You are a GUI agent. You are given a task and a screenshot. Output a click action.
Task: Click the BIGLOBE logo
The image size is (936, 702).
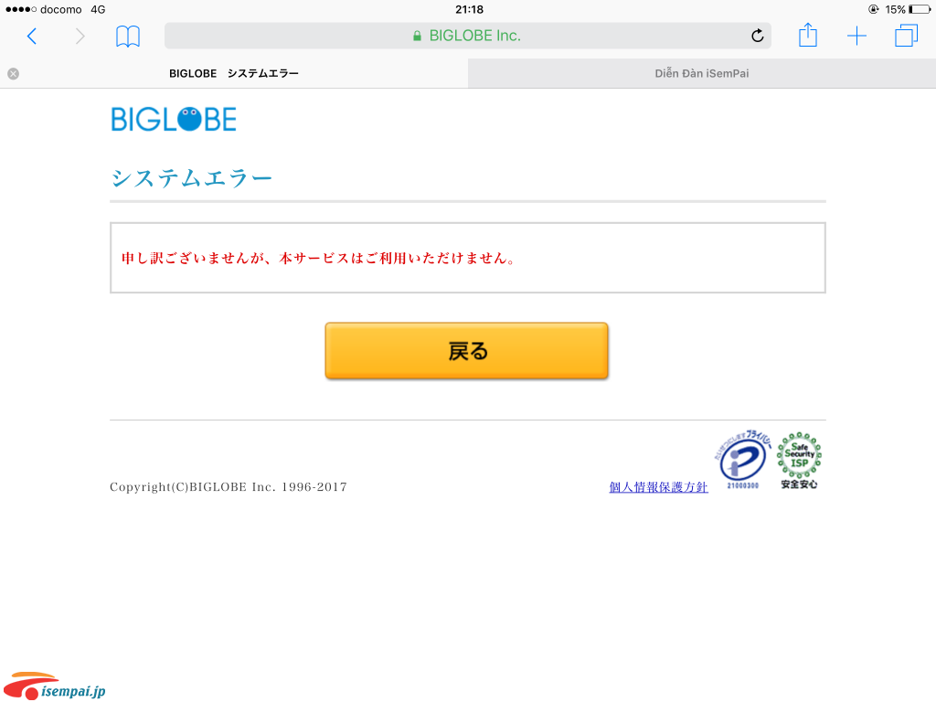(174, 120)
